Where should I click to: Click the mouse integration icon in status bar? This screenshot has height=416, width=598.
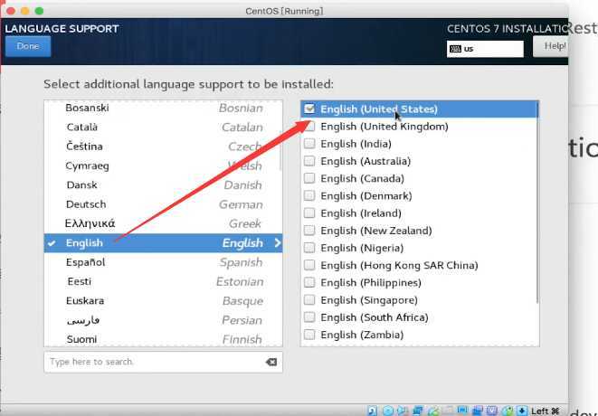click(x=507, y=411)
